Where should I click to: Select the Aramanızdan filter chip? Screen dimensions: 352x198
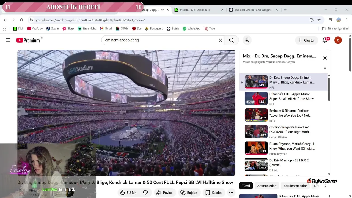click(266, 186)
